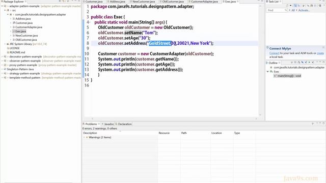Expand the decorator-pattern-example project
The width and height of the screenshot is (326, 183).
tap(2, 56)
